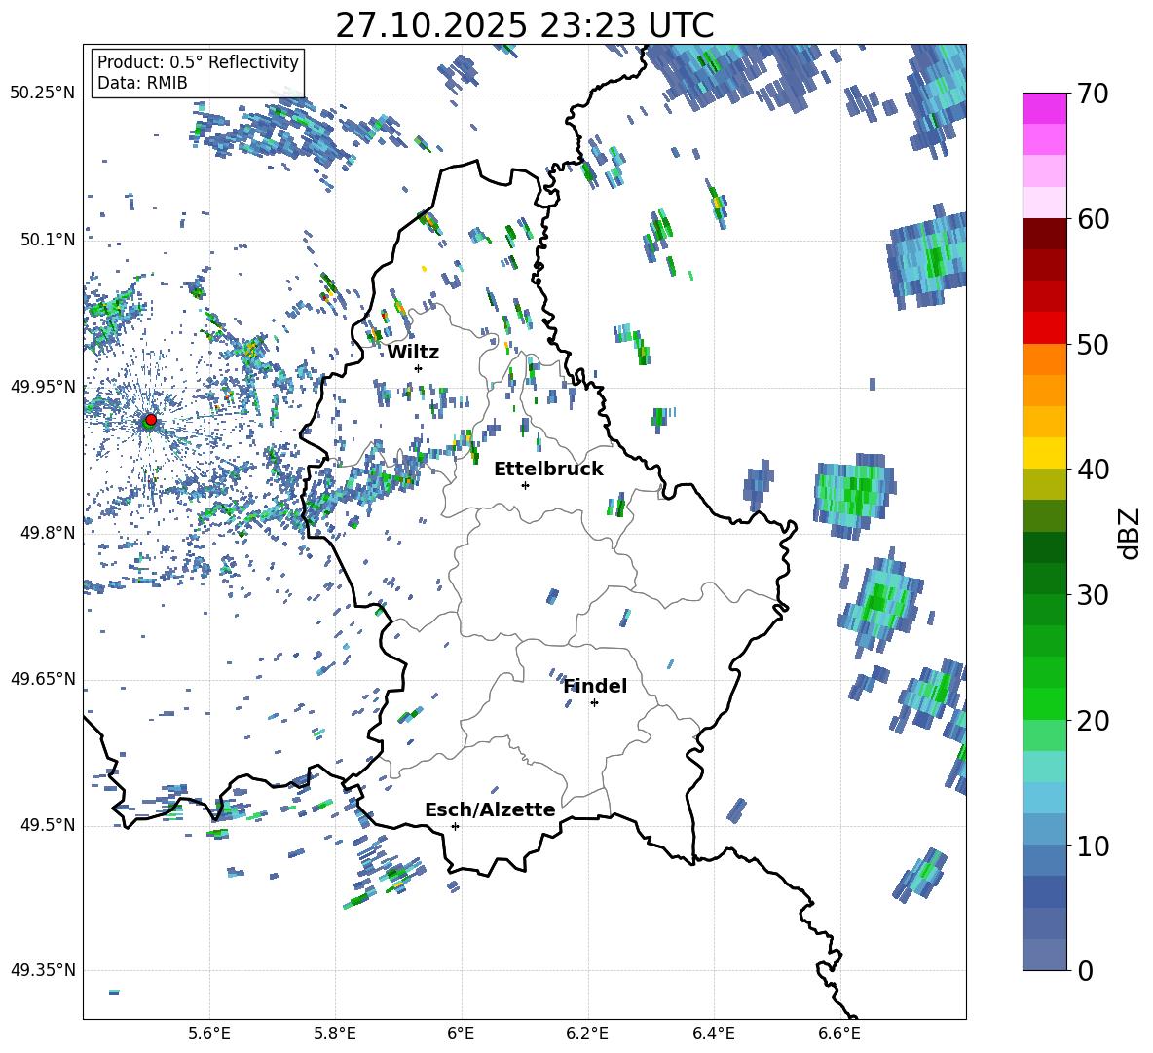Click the longitude label '6.2°E'
The height and width of the screenshot is (1053, 1153).
pyautogui.click(x=587, y=1034)
